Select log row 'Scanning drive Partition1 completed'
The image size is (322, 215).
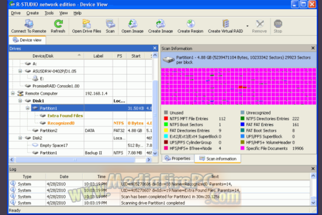point(159,203)
